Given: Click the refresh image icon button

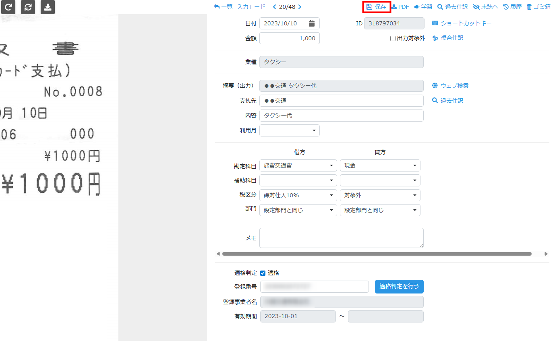Looking at the screenshot, I should point(28,7).
